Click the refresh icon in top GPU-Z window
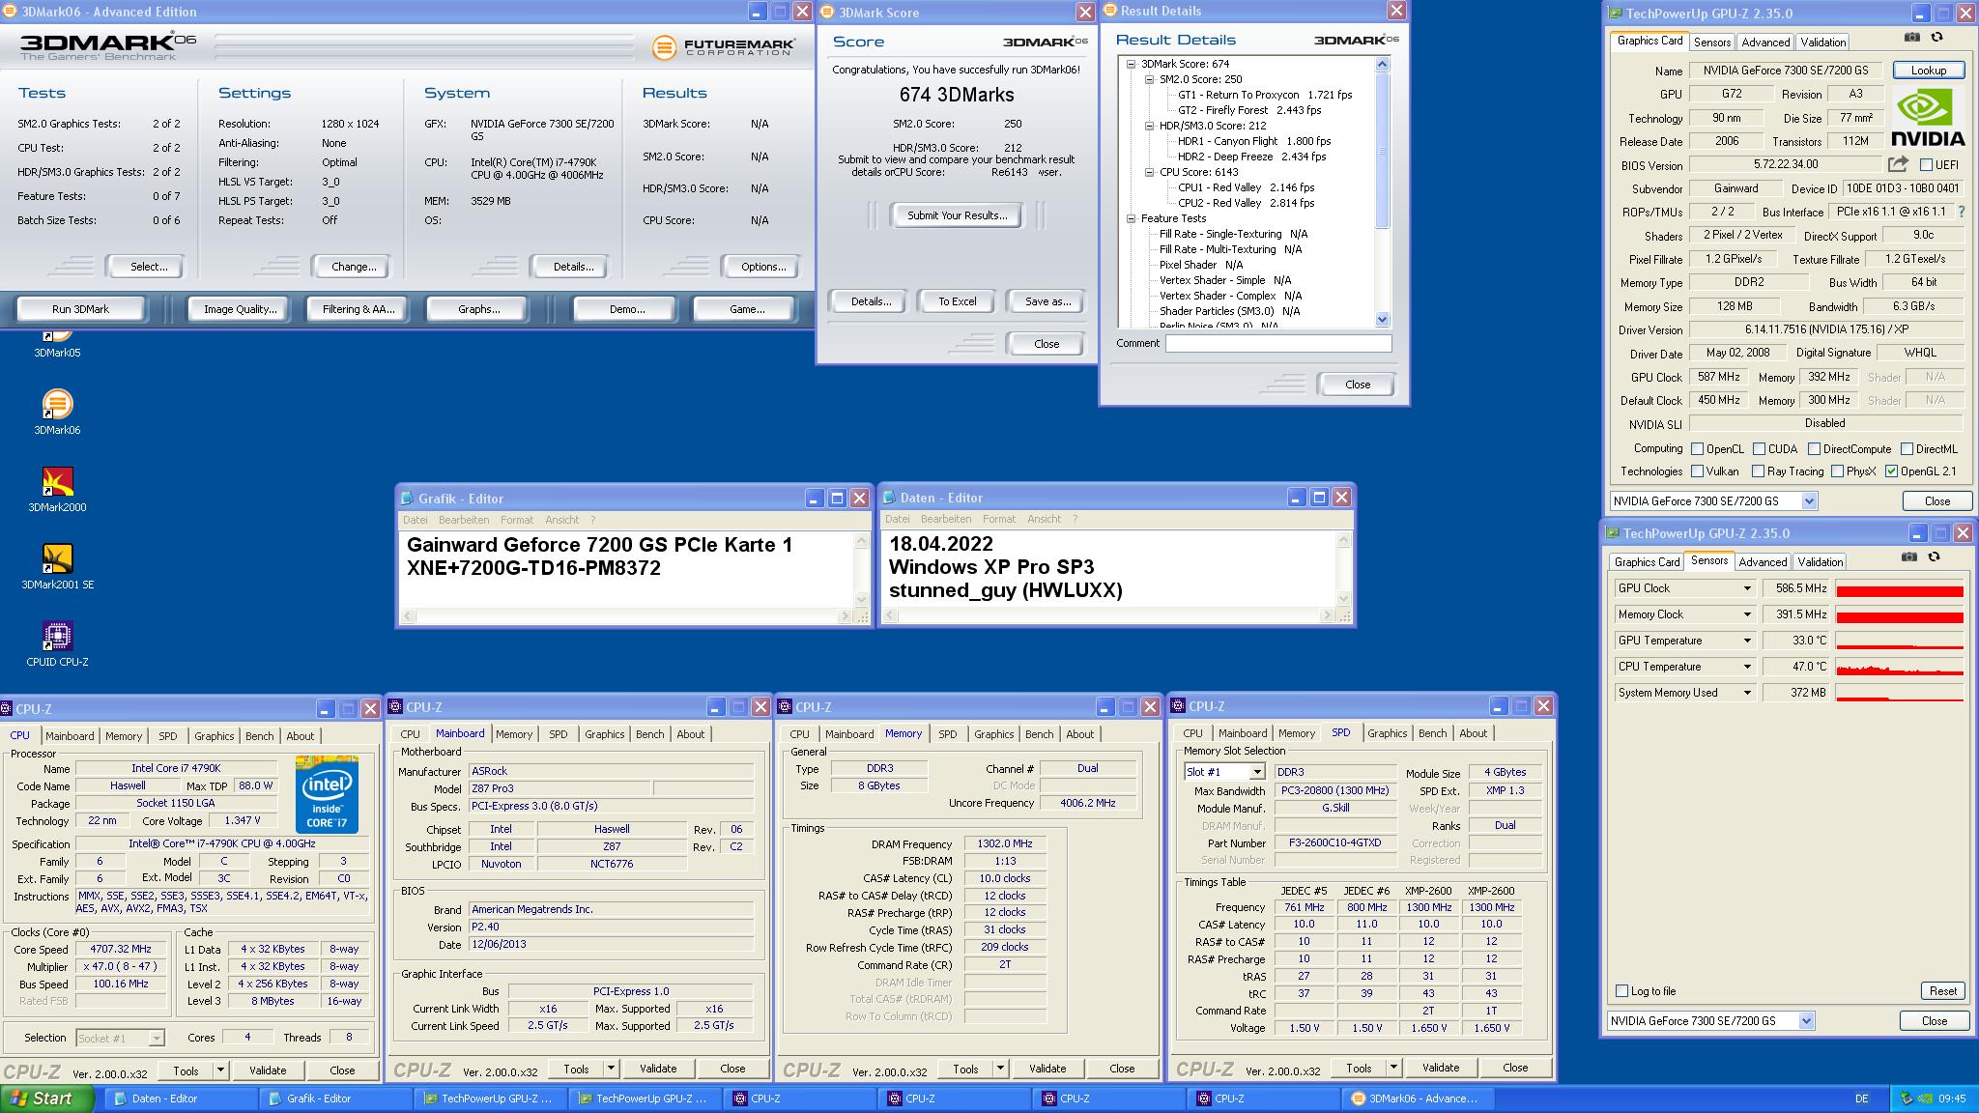Screen dimensions: 1979x1113 pos(1936,37)
